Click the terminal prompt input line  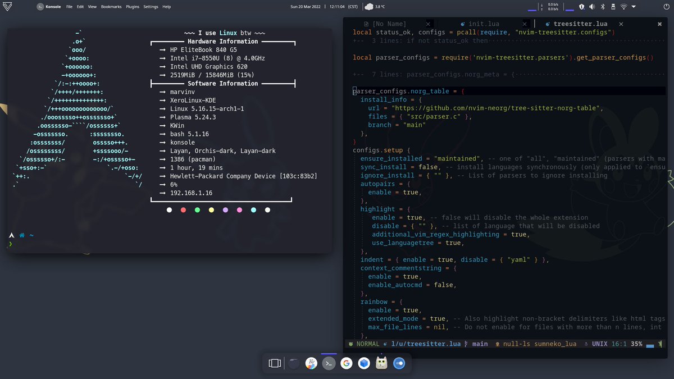(x=170, y=244)
